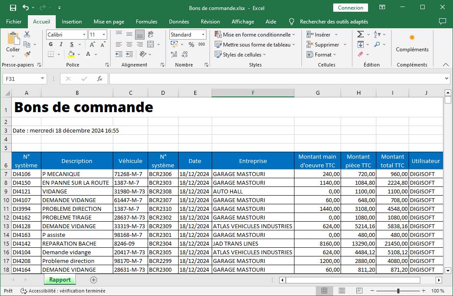Align text to the left
The width and height of the screenshot is (453, 296).
(x=119, y=44)
